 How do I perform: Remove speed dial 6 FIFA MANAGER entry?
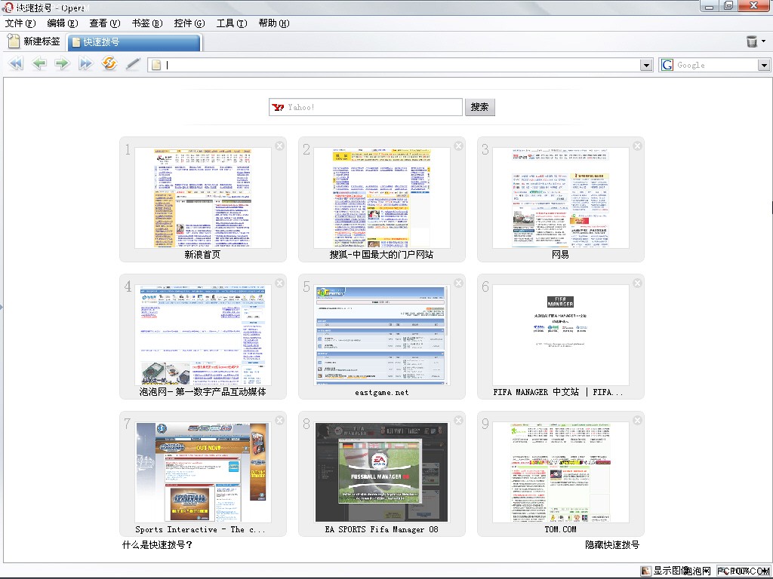(637, 283)
